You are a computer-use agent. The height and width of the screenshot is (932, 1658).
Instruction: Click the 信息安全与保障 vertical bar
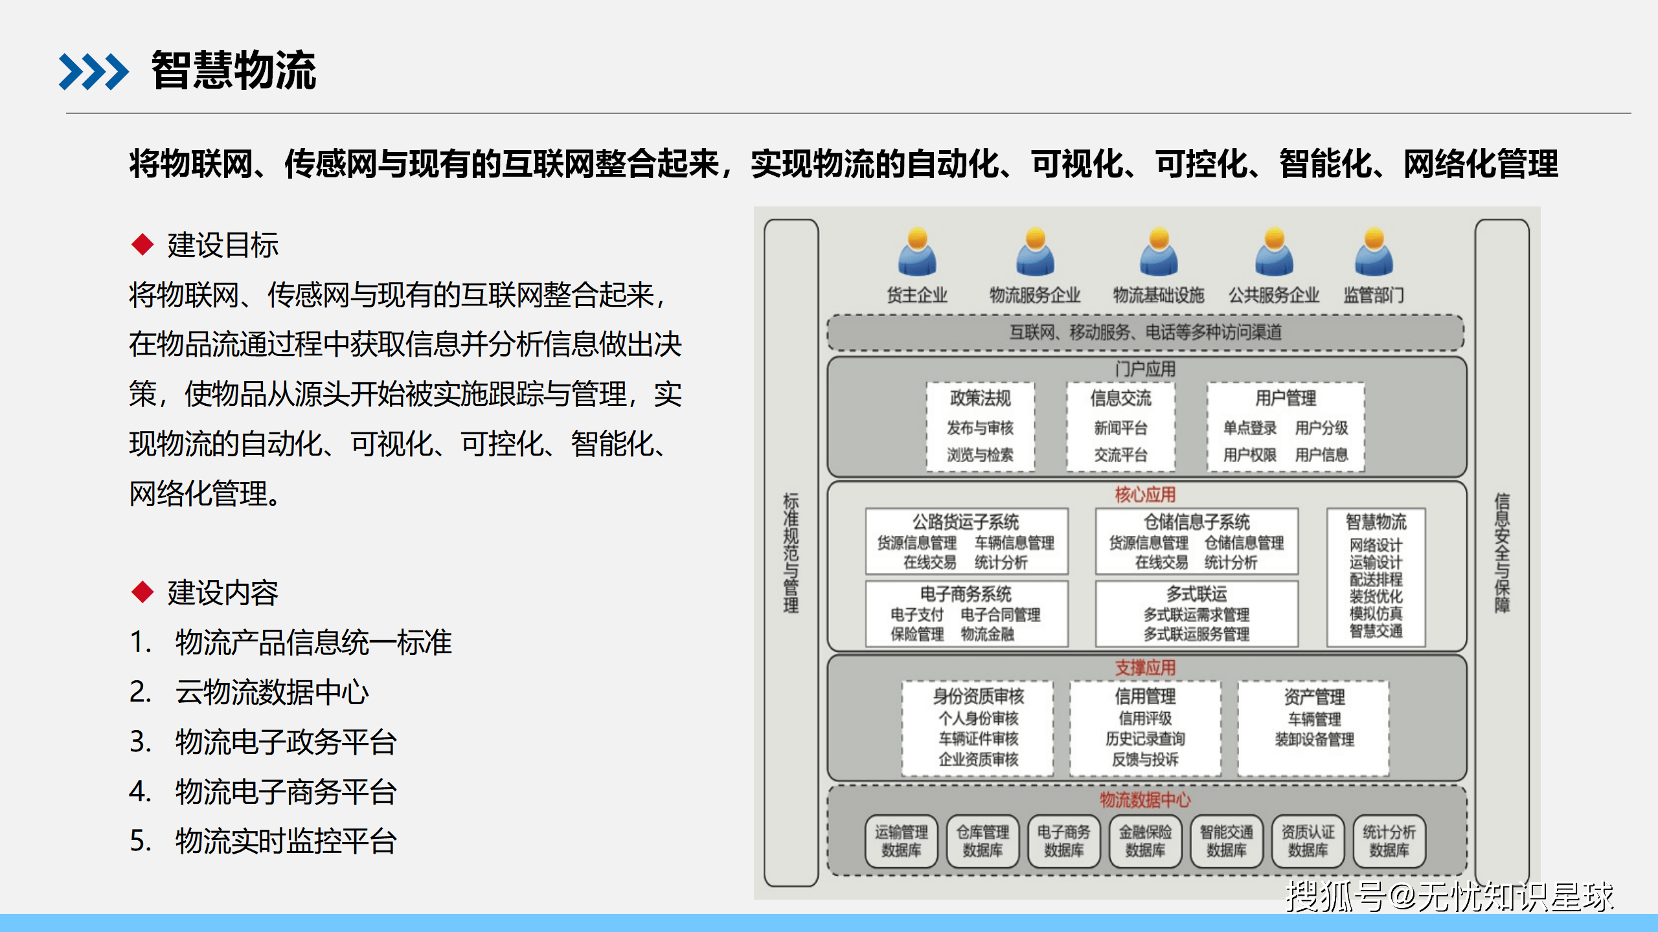(1502, 553)
